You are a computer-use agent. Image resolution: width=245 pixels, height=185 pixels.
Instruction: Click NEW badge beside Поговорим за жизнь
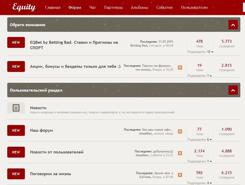tap(16, 174)
